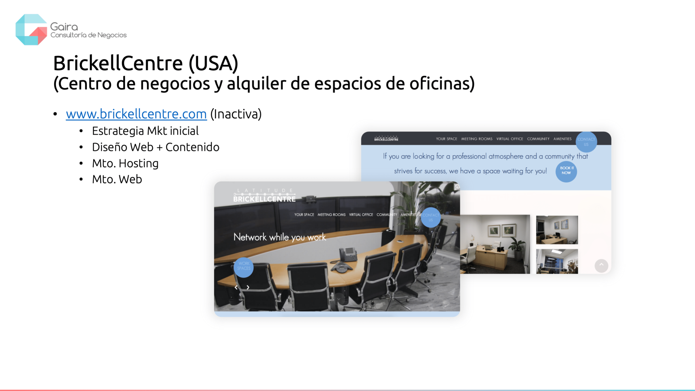
Task: Click the small corner icon on conference screenshot
Action: [457, 187]
